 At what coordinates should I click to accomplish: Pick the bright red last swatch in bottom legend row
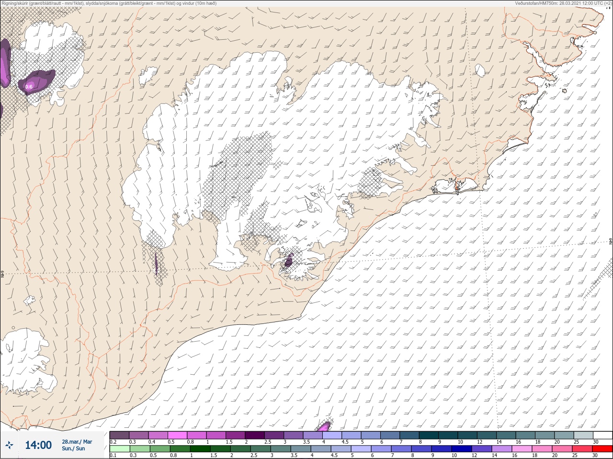602,449
